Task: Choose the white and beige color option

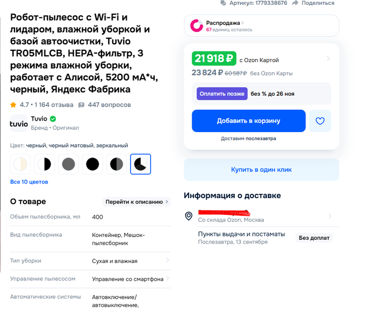Action: [21, 164]
